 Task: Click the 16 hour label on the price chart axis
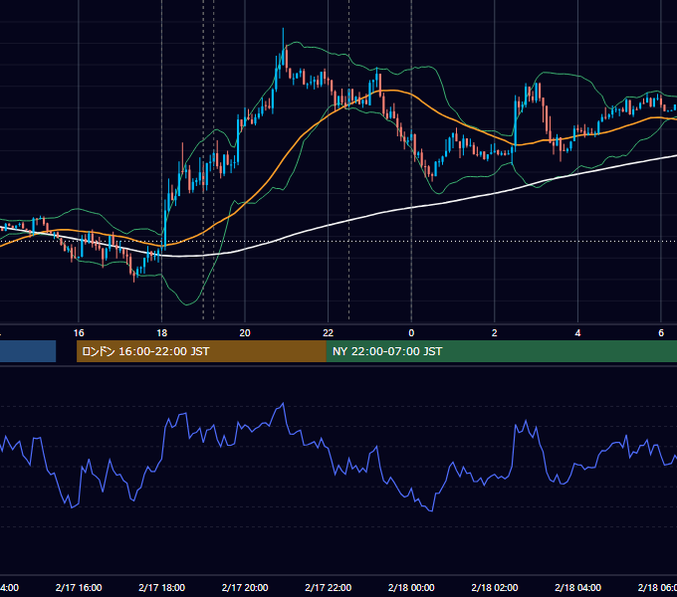[79, 333]
